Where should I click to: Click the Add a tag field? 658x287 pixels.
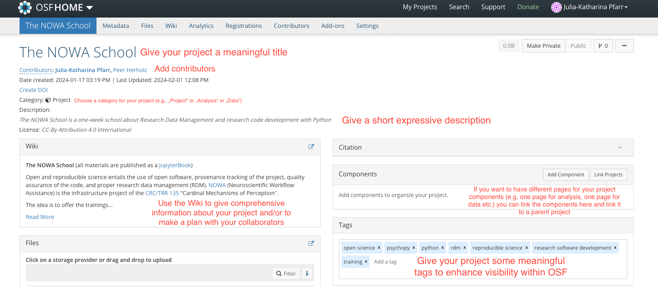pos(385,262)
